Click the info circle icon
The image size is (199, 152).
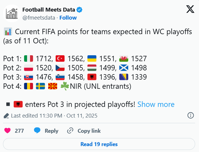(x=191, y=116)
